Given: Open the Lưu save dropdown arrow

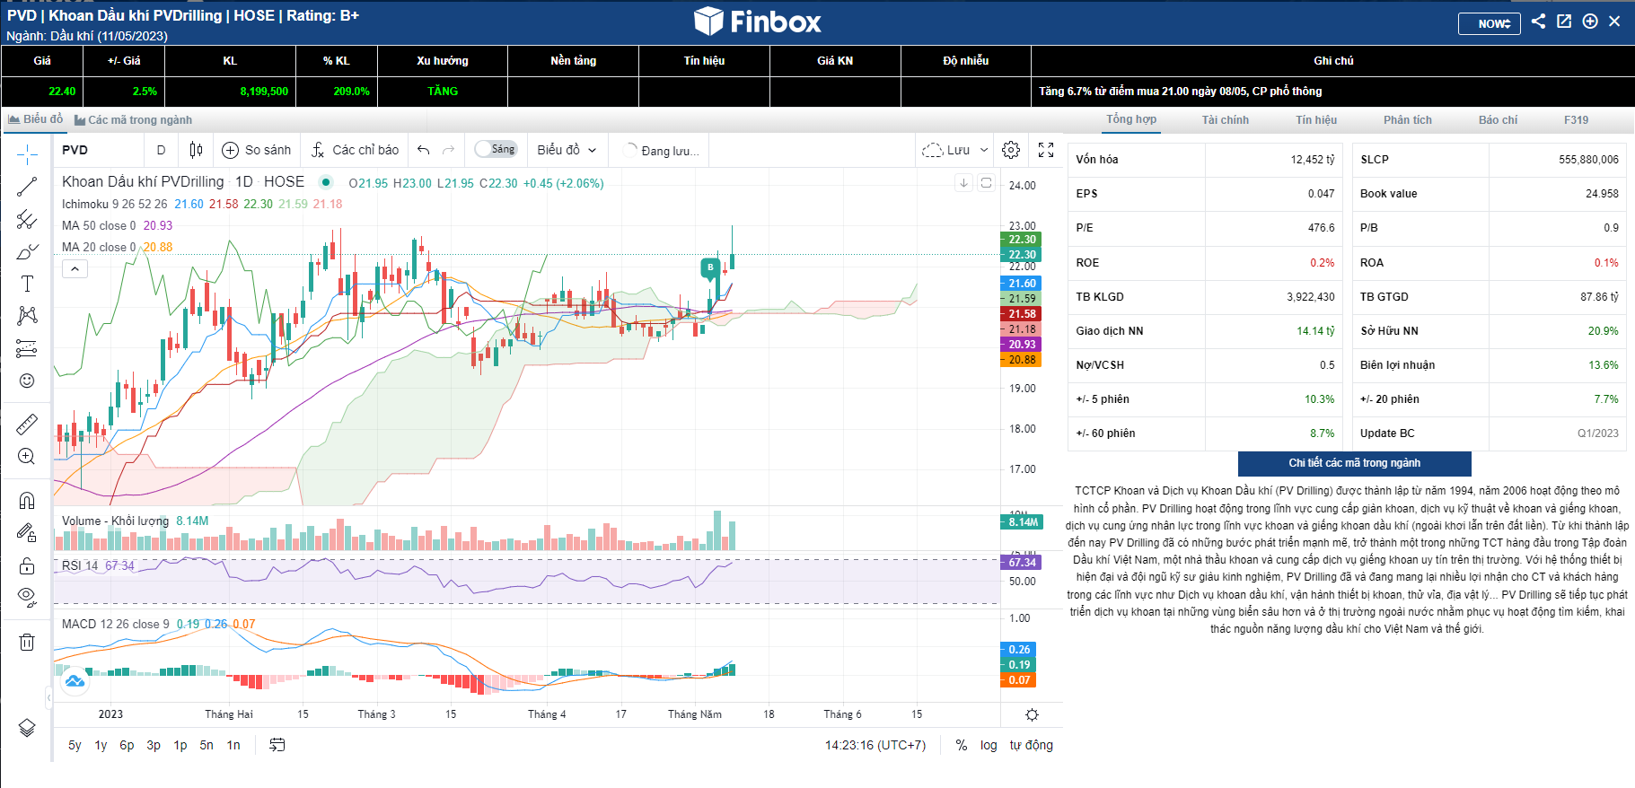Looking at the screenshot, I should 984,150.
